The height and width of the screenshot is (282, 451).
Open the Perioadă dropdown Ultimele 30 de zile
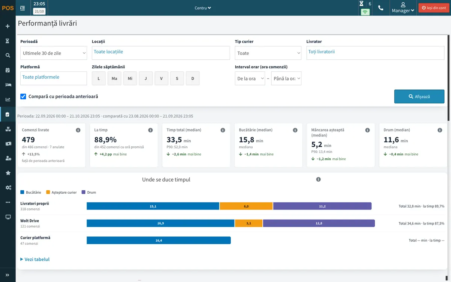(54, 53)
